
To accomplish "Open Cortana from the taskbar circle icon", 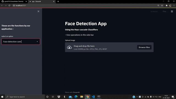I will point(47,97).
